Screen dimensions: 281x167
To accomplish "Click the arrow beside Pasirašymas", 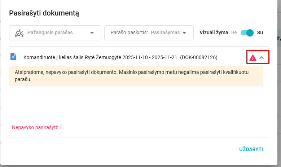I will (185, 33).
